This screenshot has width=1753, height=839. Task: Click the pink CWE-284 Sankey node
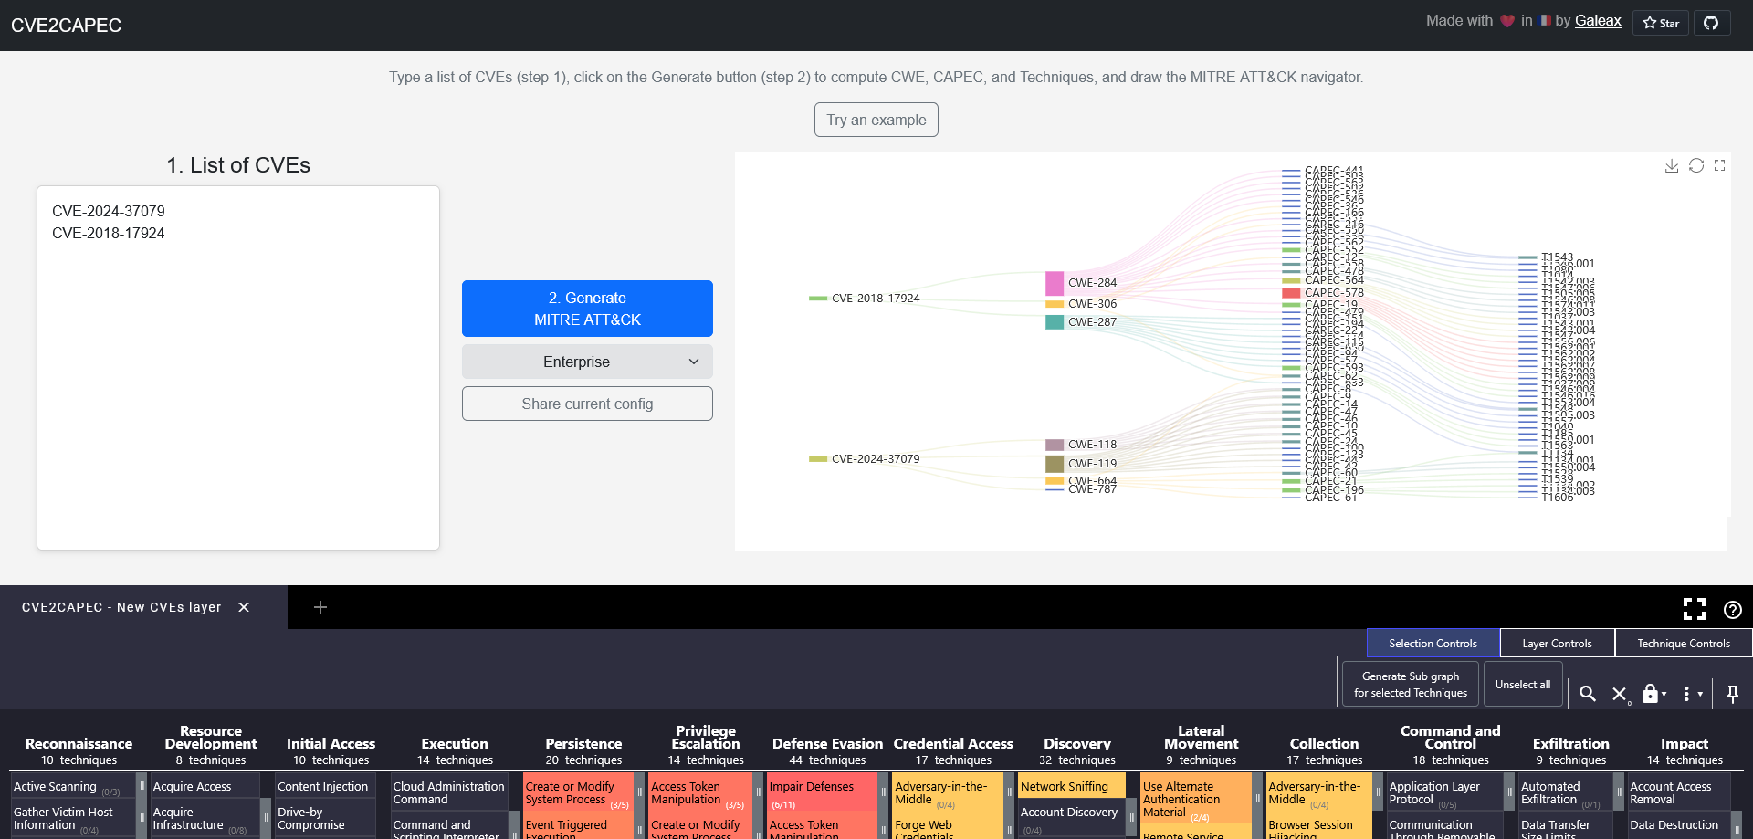[x=1055, y=283]
